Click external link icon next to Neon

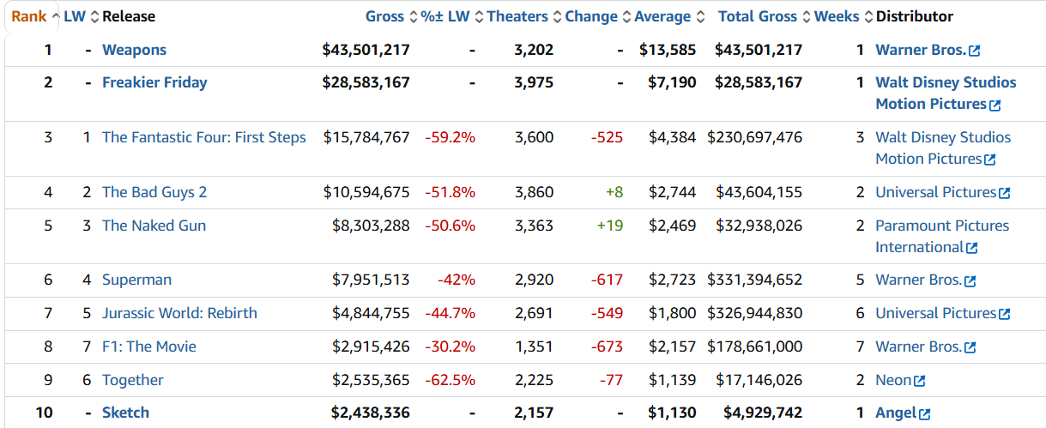pos(919,381)
